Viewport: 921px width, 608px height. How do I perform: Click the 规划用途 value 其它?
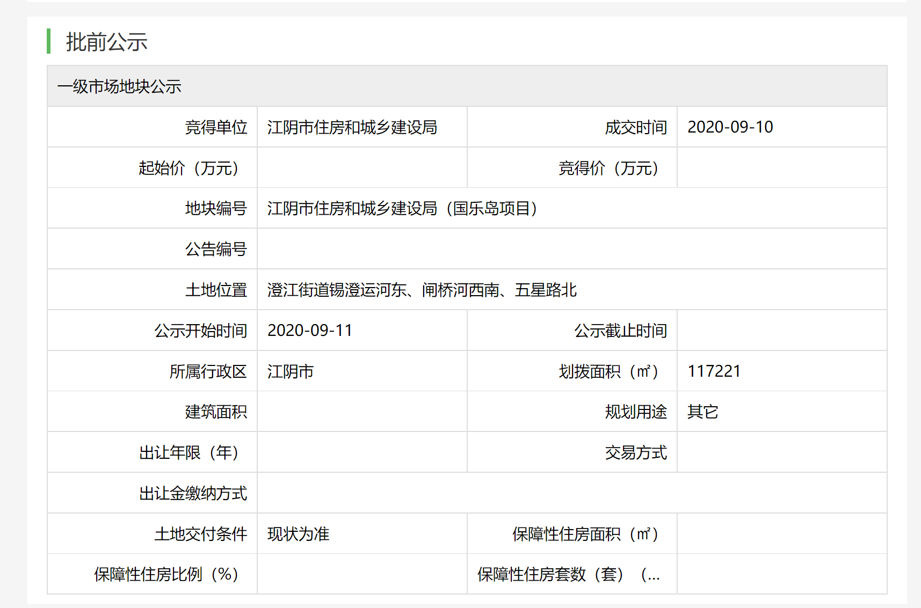click(702, 412)
